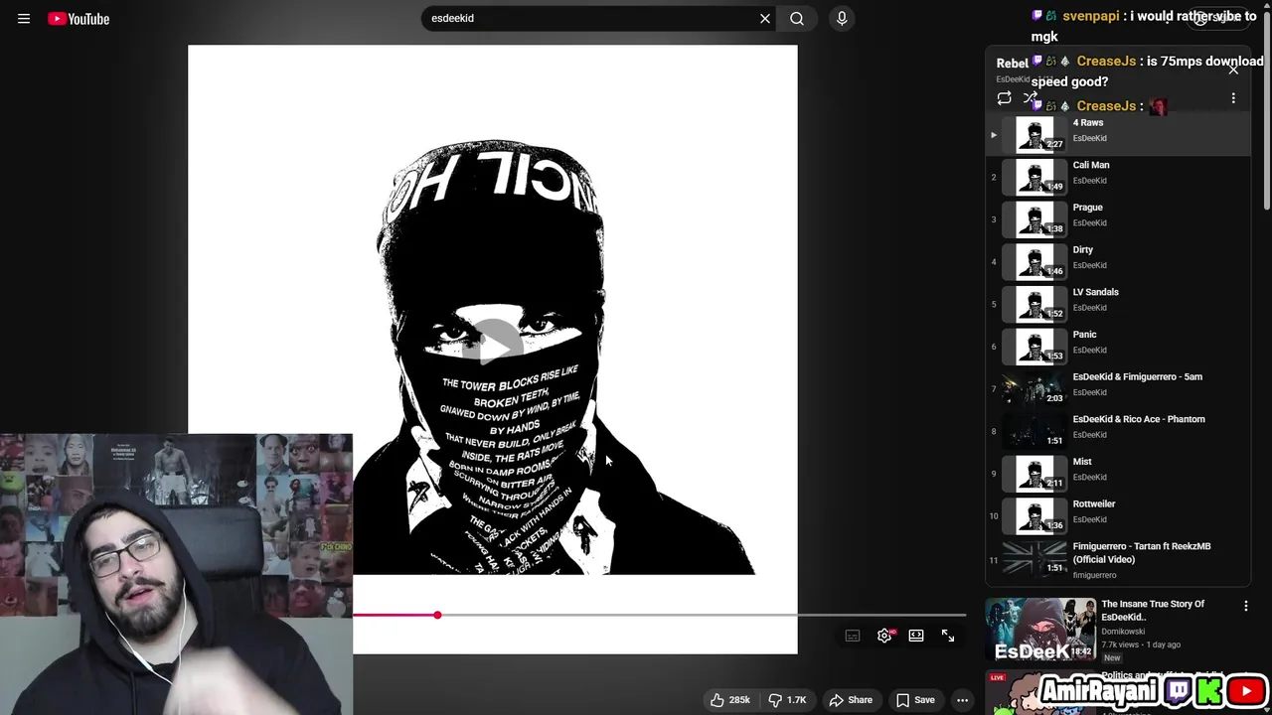Click the Panic thumbnail (1:53)
The image size is (1272, 715).
coord(1034,346)
